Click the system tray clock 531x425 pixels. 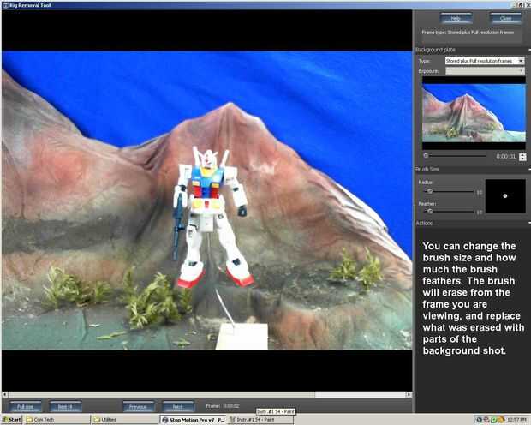coord(516,420)
